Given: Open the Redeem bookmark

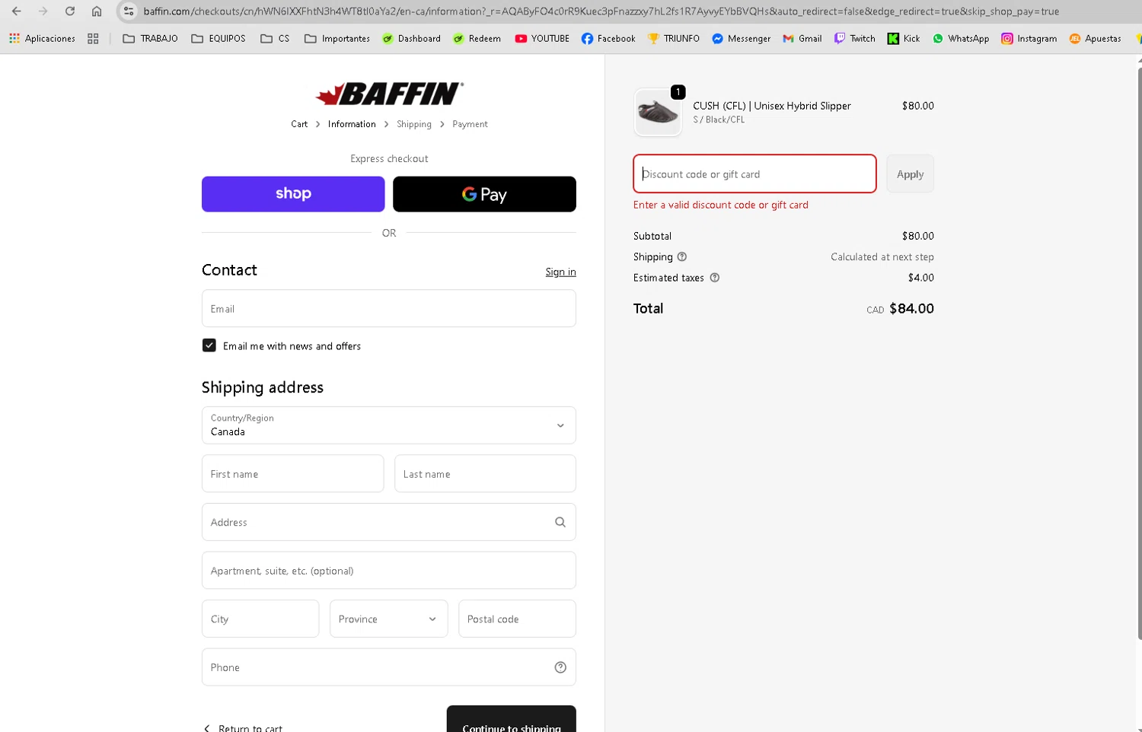Looking at the screenshot, I should tap(477, 38).
